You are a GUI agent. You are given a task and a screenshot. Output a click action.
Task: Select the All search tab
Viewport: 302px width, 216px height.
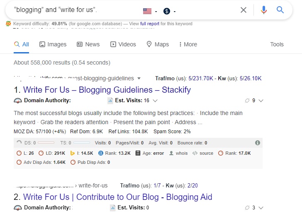[22, 44]
